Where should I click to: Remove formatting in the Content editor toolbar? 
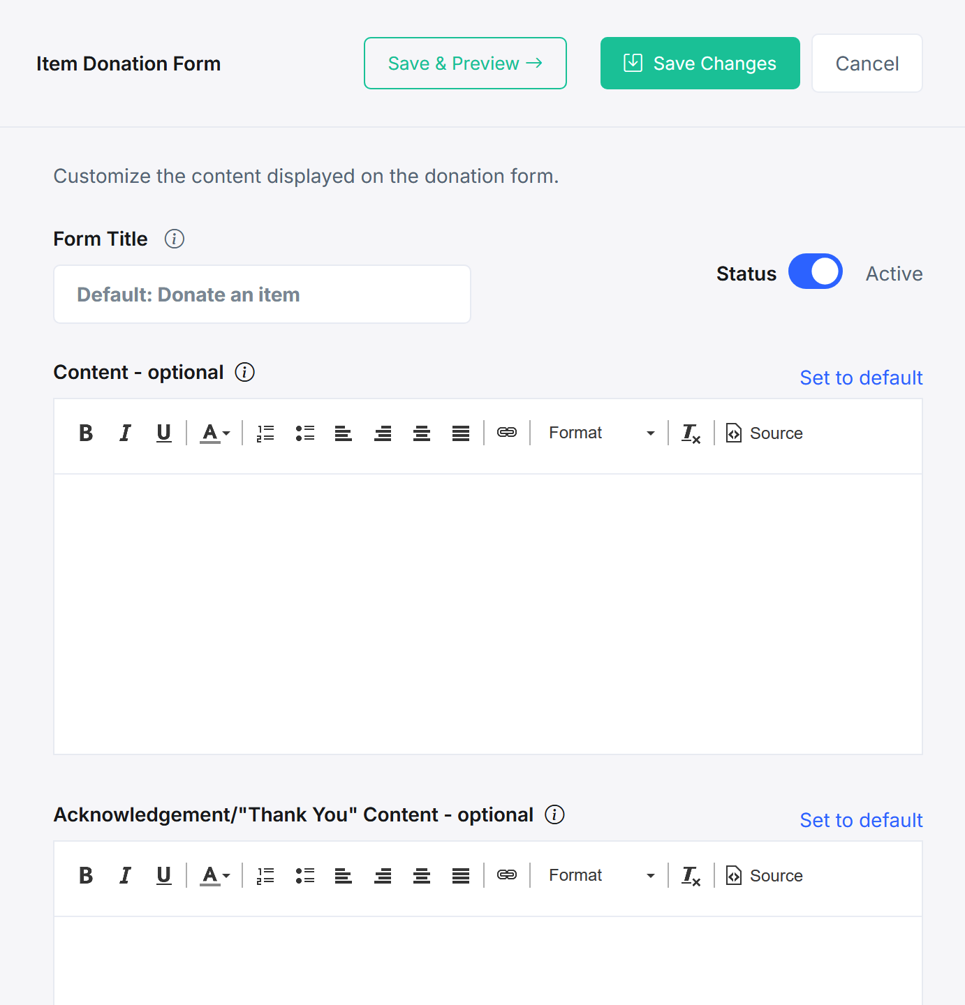pyautogui.click(x=691, y=433)
